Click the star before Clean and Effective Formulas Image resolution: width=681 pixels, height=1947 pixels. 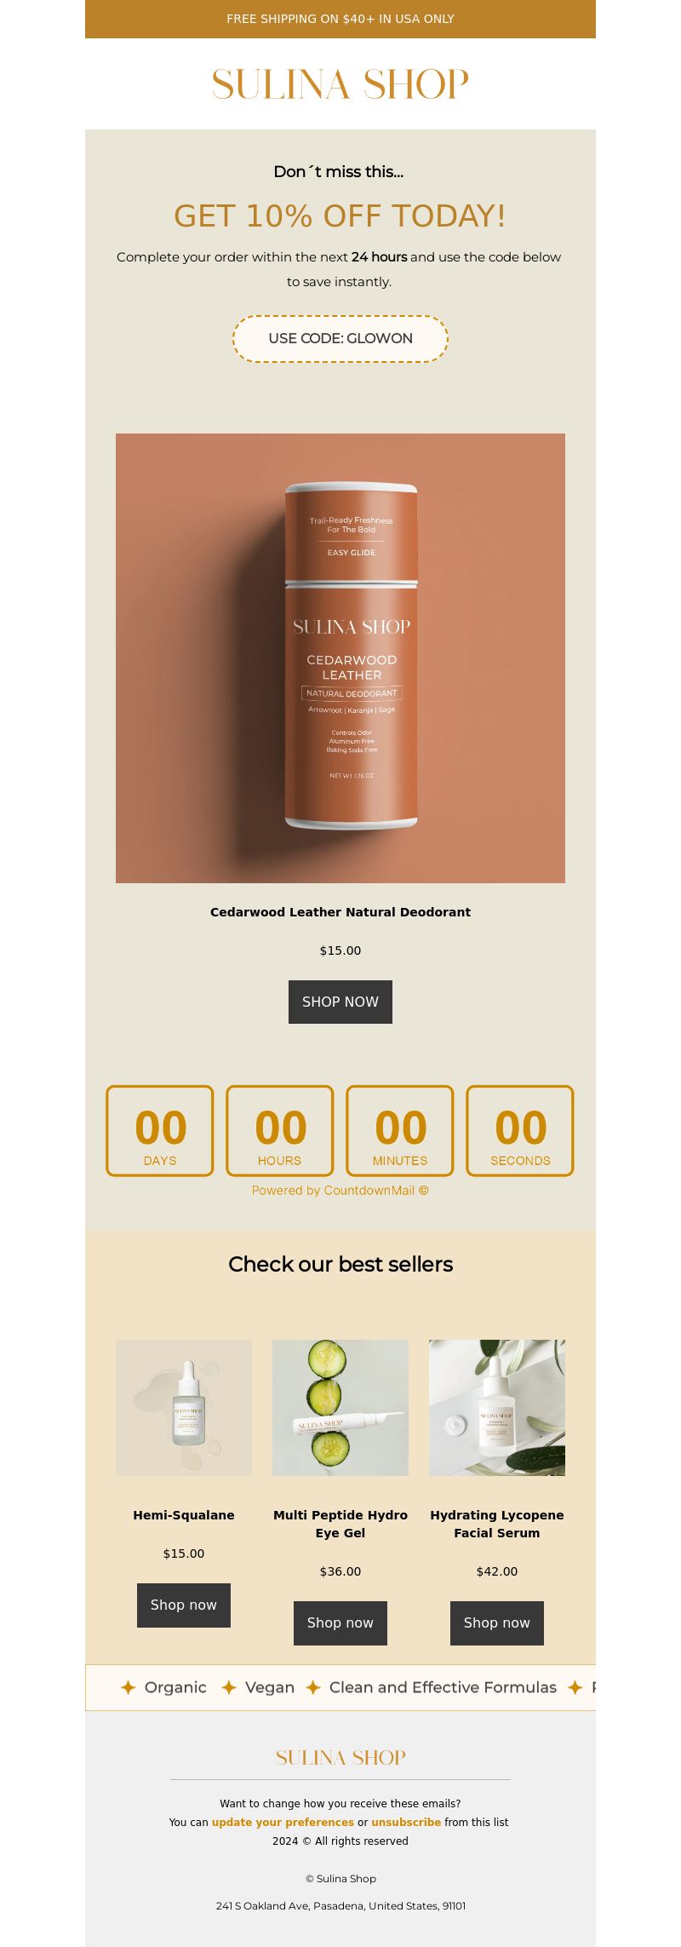click(313, 1687)
